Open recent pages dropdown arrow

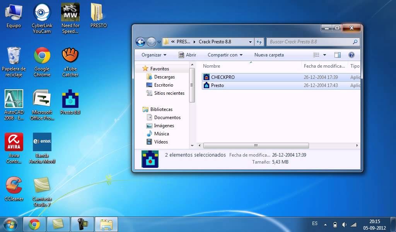159,42
